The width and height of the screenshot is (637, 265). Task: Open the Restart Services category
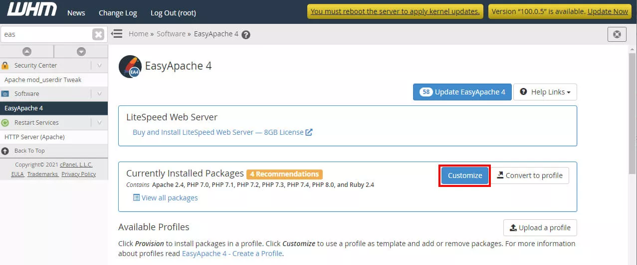click(x=36, y=122)
